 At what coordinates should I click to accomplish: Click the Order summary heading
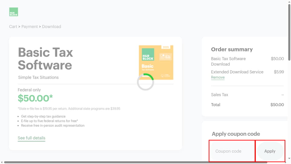tap(232, 50)
